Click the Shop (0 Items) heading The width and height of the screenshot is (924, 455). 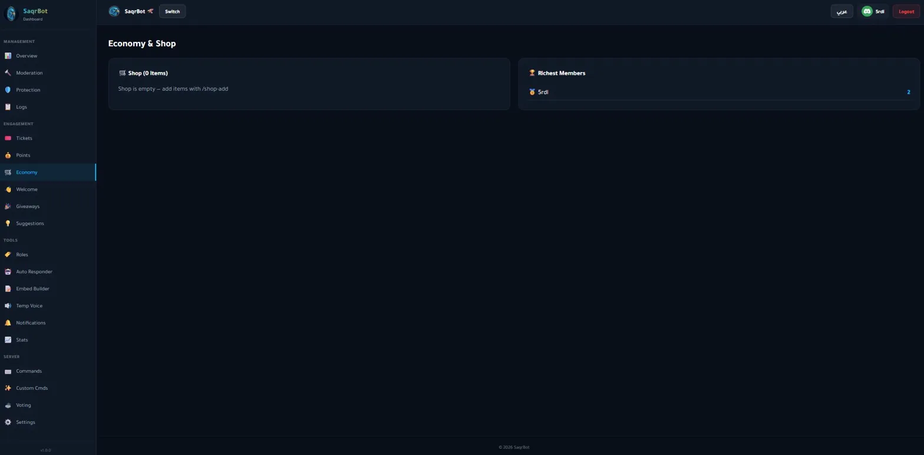click(x=148, y=73)
